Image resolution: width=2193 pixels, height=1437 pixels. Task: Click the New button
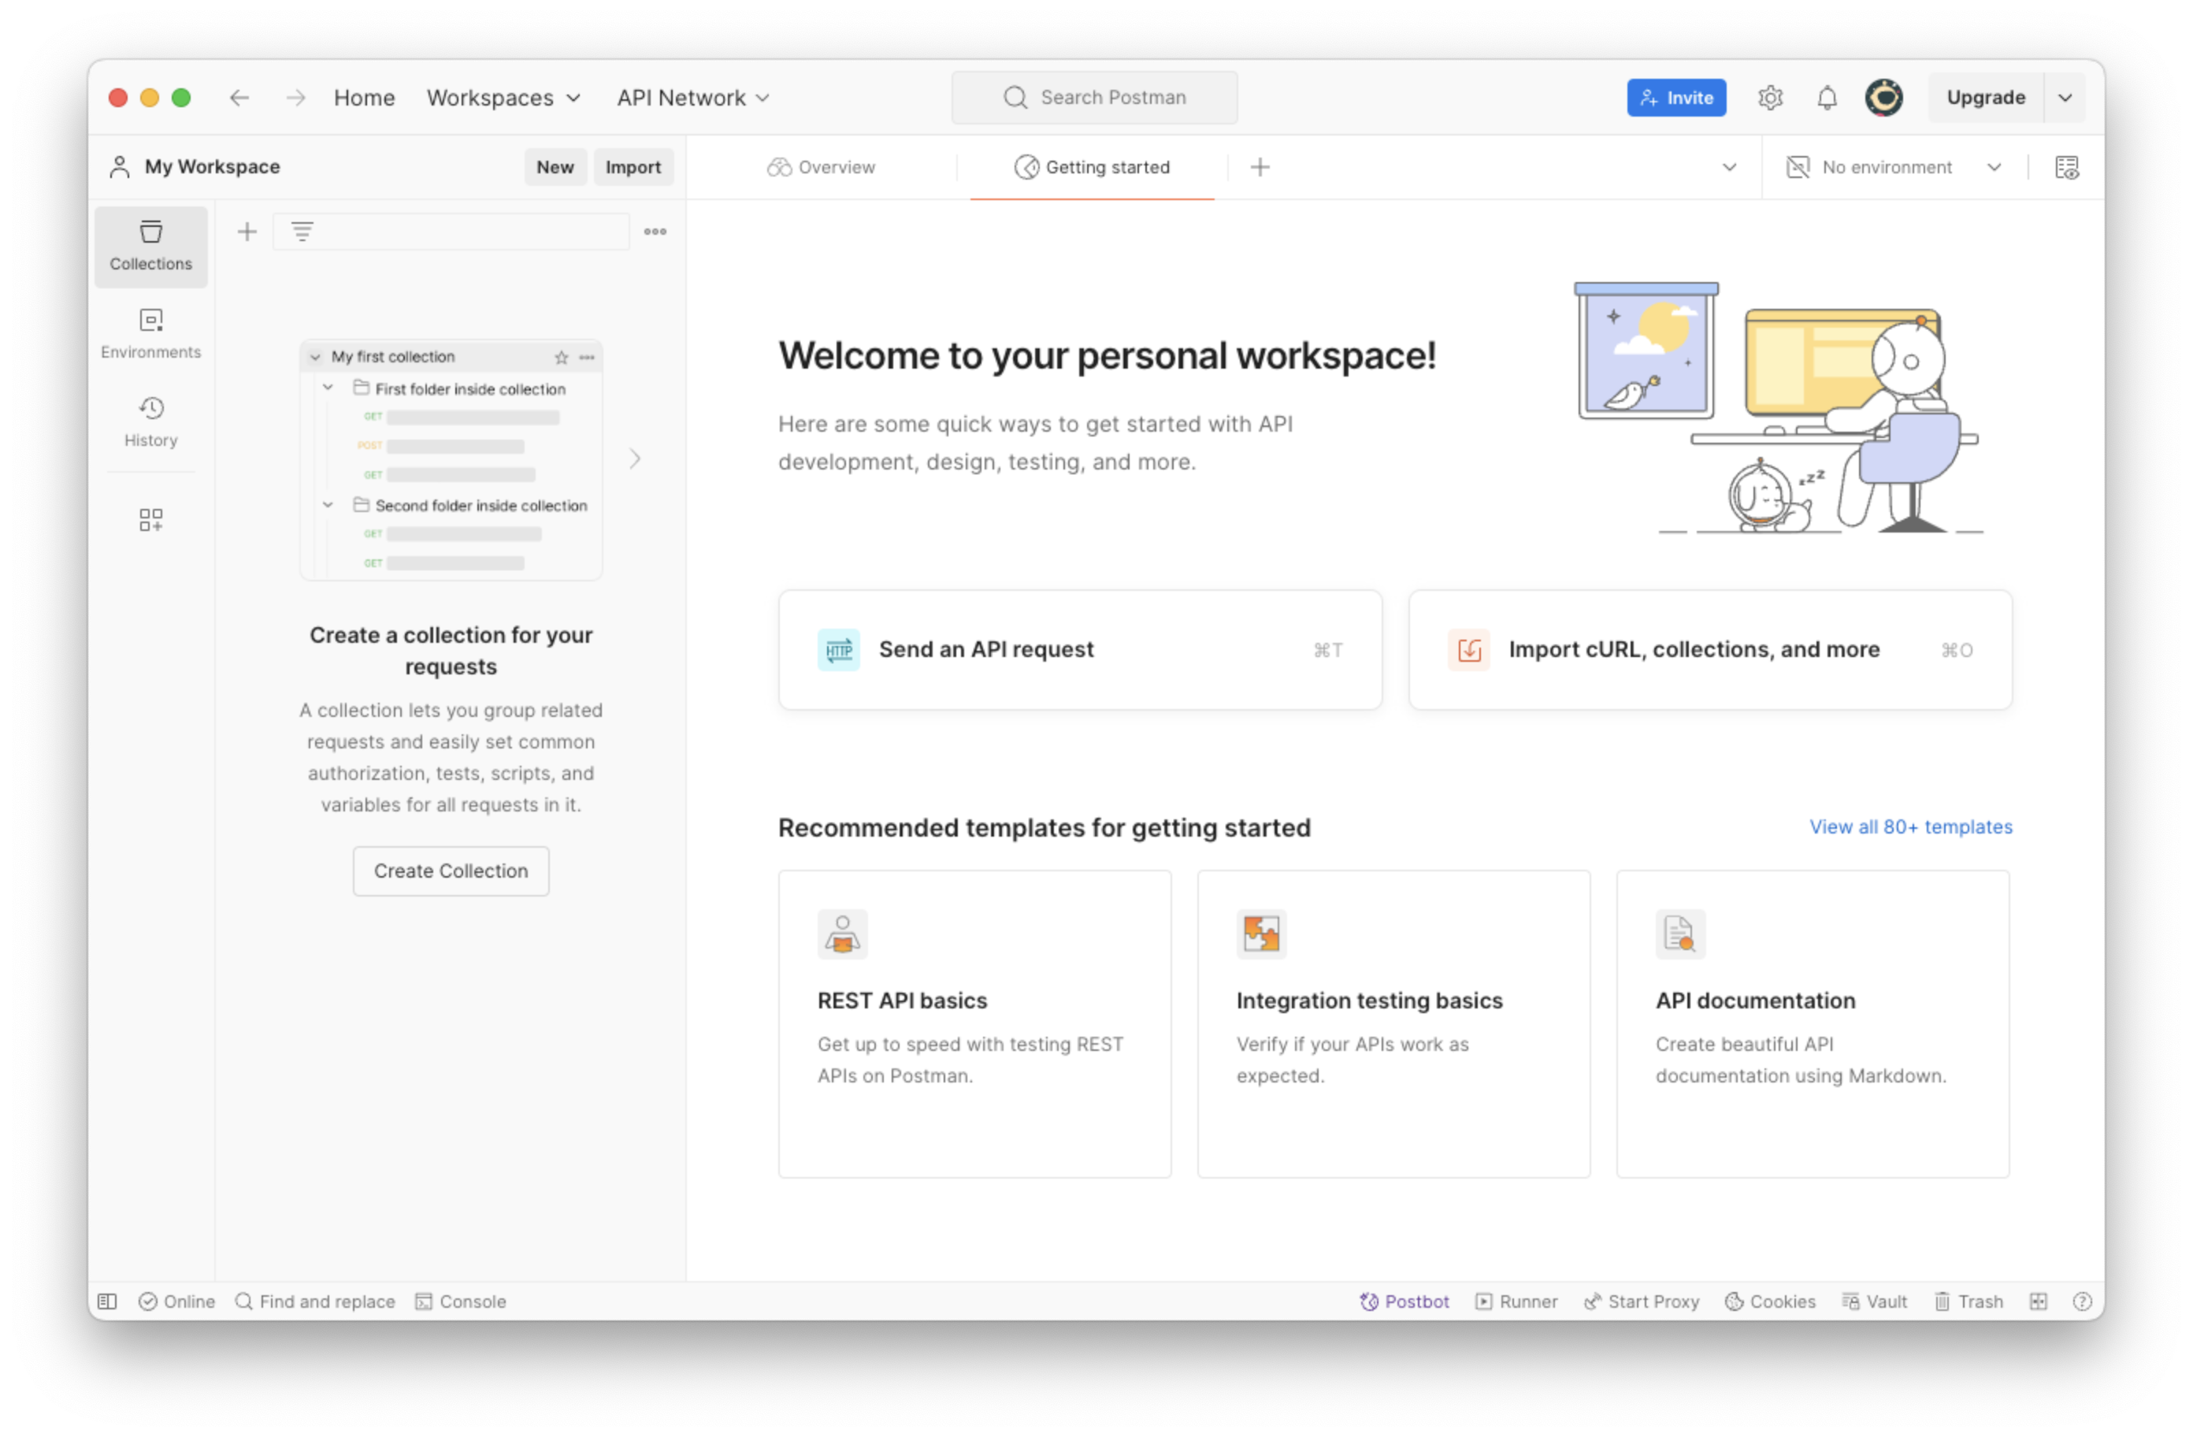[555, 167]
